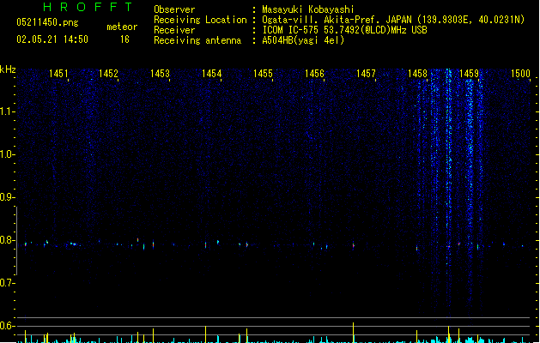
Task: Click the meteor label
Action: [x=122, y=27]
